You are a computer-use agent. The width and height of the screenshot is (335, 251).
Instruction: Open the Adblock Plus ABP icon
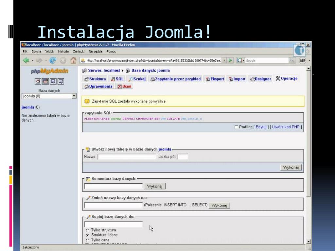(303, 60)
